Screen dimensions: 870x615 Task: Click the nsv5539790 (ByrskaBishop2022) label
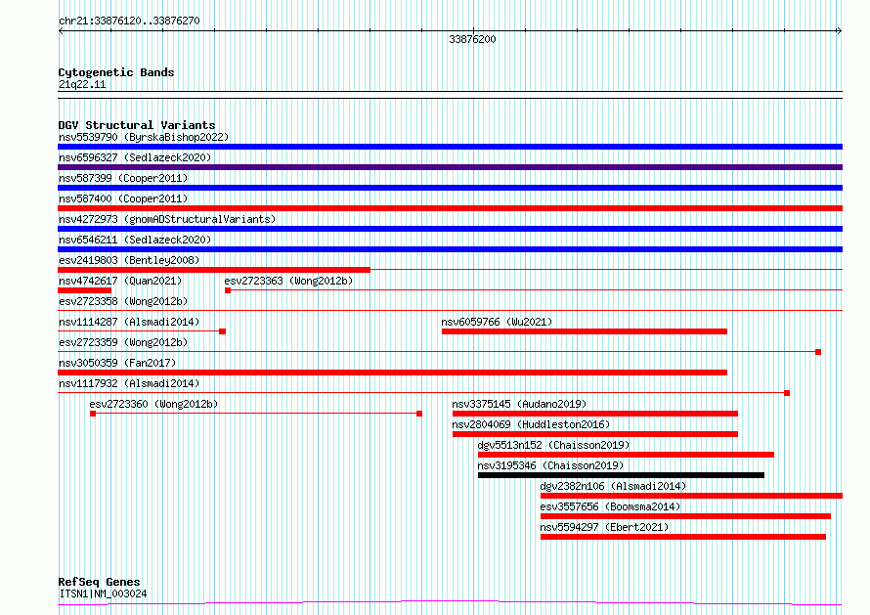coord(144,137)
